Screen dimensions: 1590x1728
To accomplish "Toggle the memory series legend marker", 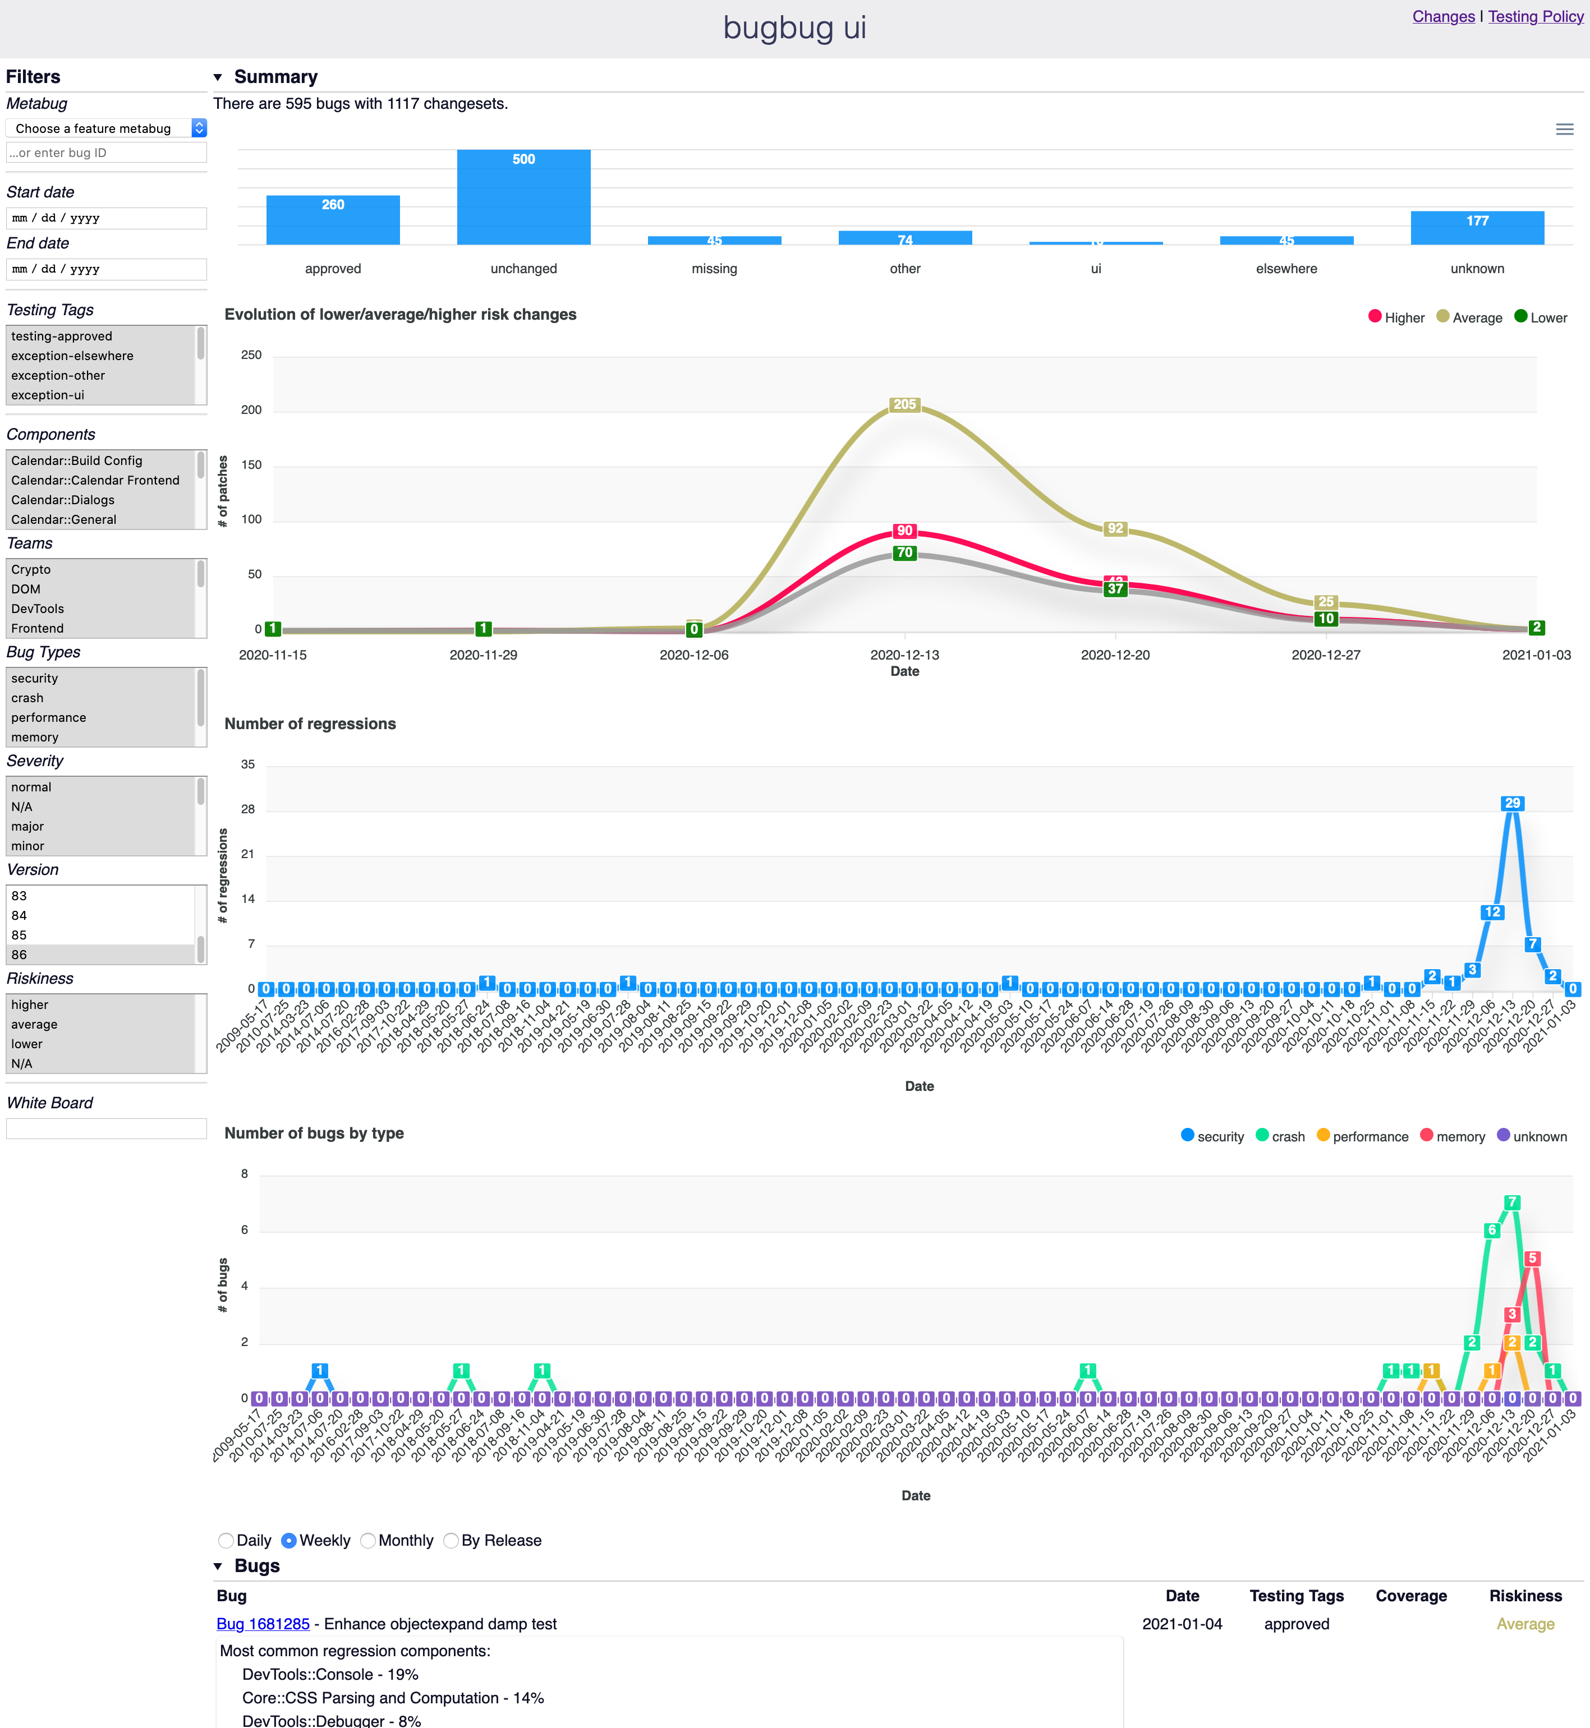I will tap(1427, 1135).
